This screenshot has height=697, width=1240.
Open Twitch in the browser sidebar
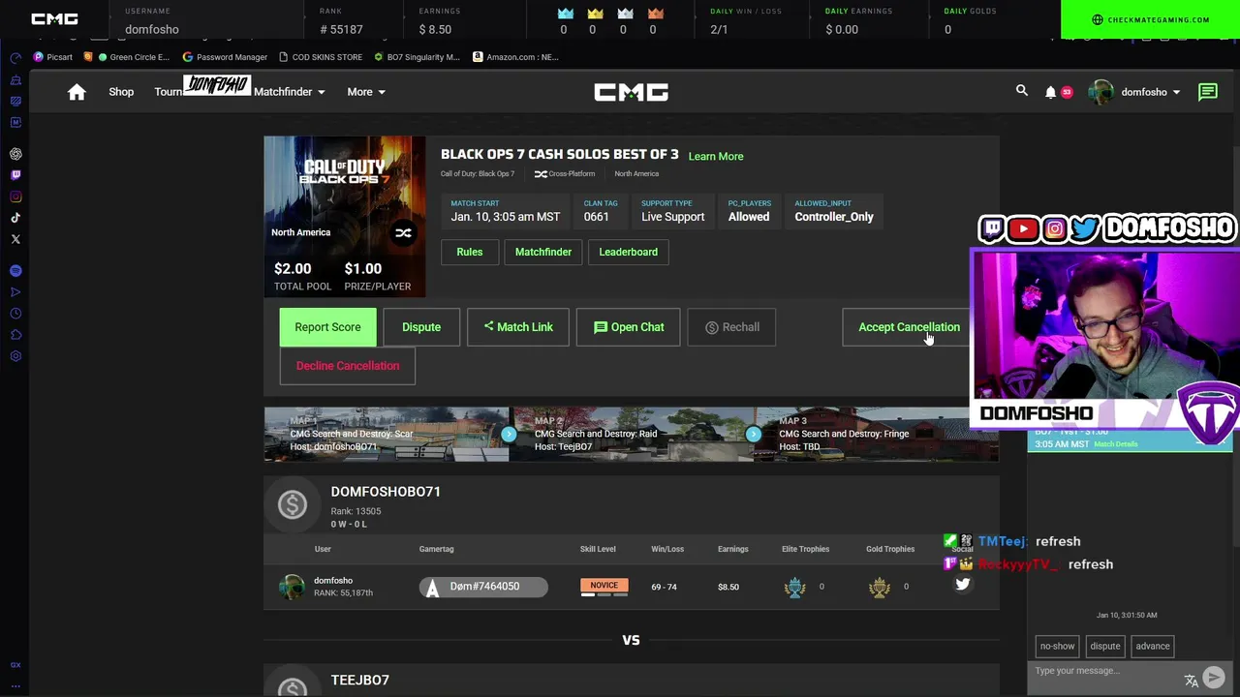(x=15, y=175)
